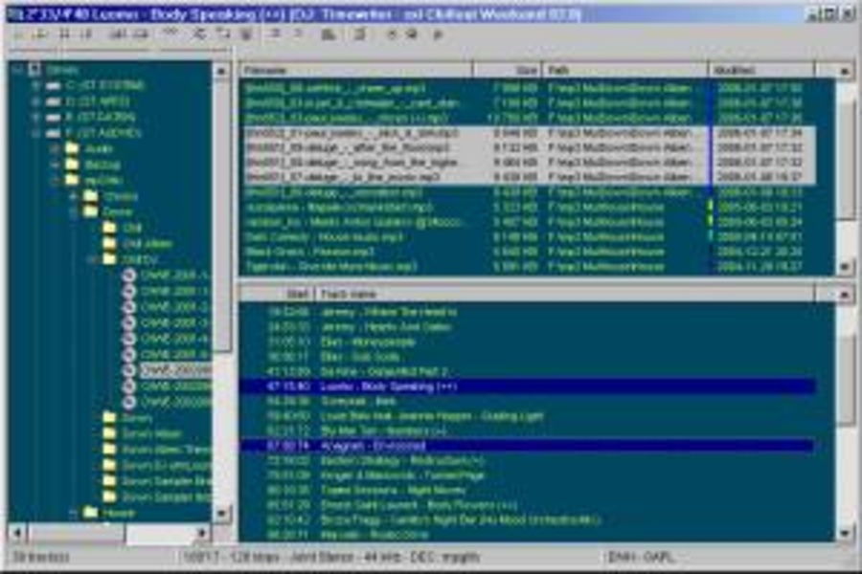Click the folder tree scroll-up arrow
This screenshot has width=862, height=574.
point(221,70)
